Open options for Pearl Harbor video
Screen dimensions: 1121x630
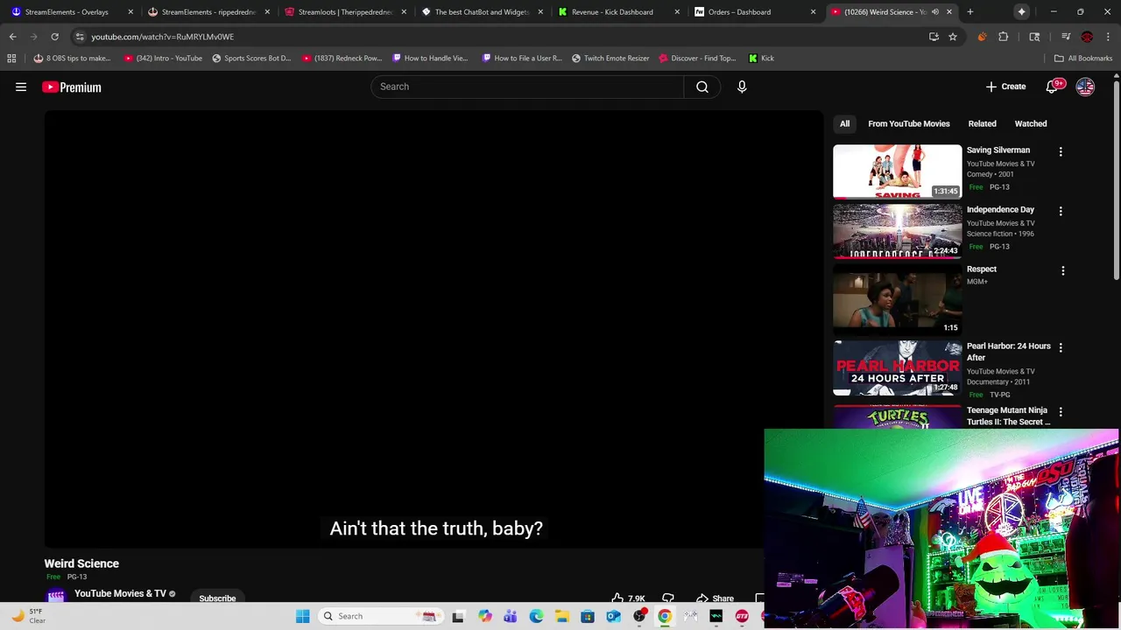coord(1061,347)
